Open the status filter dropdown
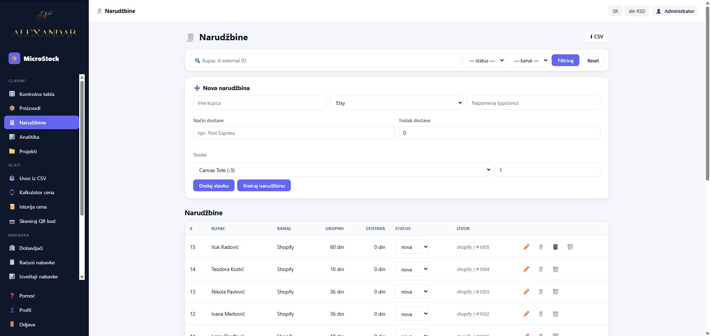The height and width of the screenshot is (336, 710). (x=484, y=61)
